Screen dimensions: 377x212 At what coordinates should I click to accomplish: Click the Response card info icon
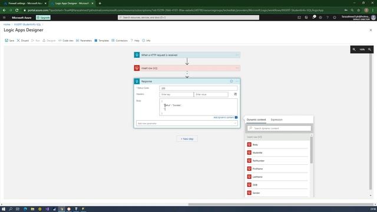[x=232, y=81]
